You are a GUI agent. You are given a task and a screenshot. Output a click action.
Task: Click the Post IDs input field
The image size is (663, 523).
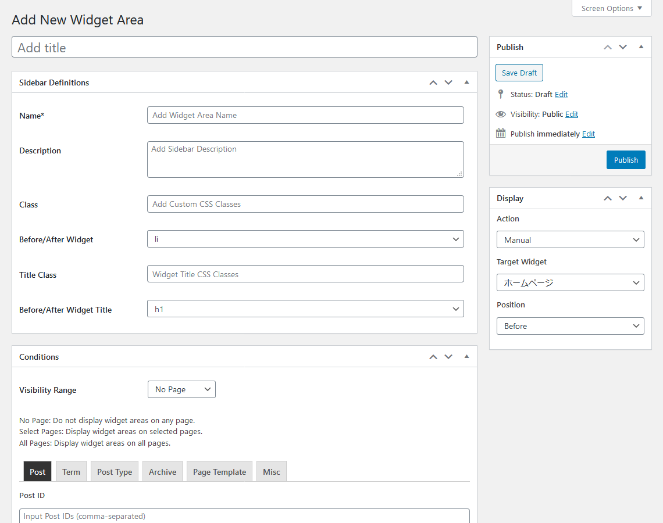(x=244, y=516)
